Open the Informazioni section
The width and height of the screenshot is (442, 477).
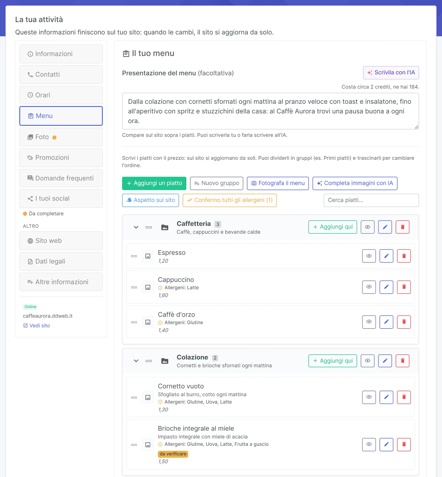[61, 54]
